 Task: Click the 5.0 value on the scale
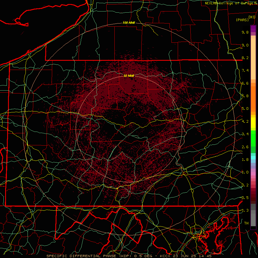point(245,109)
